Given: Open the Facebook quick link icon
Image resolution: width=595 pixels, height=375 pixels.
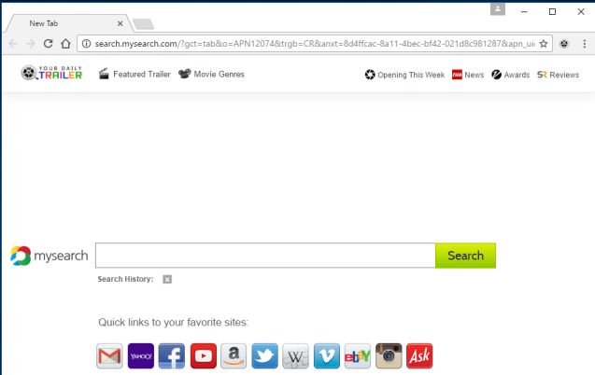Looking at the screenshot, I should [172, 355].
